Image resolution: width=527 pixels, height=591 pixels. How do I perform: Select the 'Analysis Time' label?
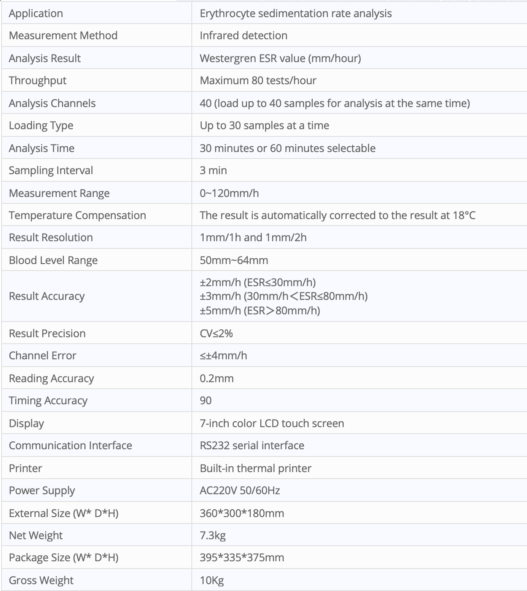[x=42, y=148]
